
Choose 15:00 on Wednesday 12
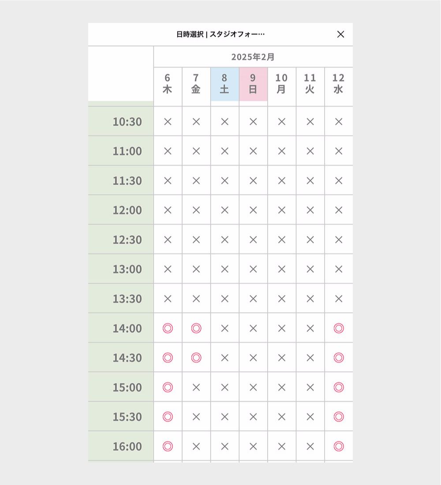(339, 387)
